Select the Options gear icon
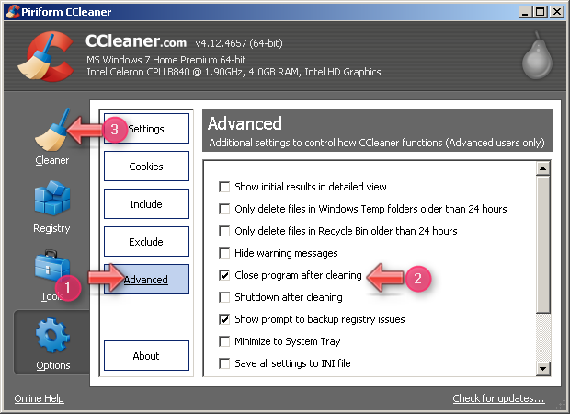The width and height of the screenshot is (570, 414). coord(52,338)
